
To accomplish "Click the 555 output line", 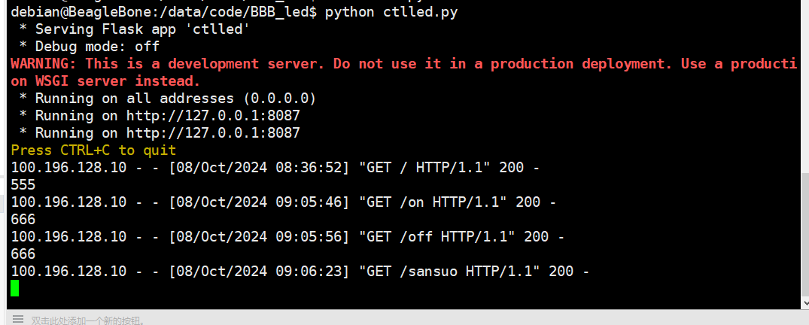I will (x=23, y=184).
